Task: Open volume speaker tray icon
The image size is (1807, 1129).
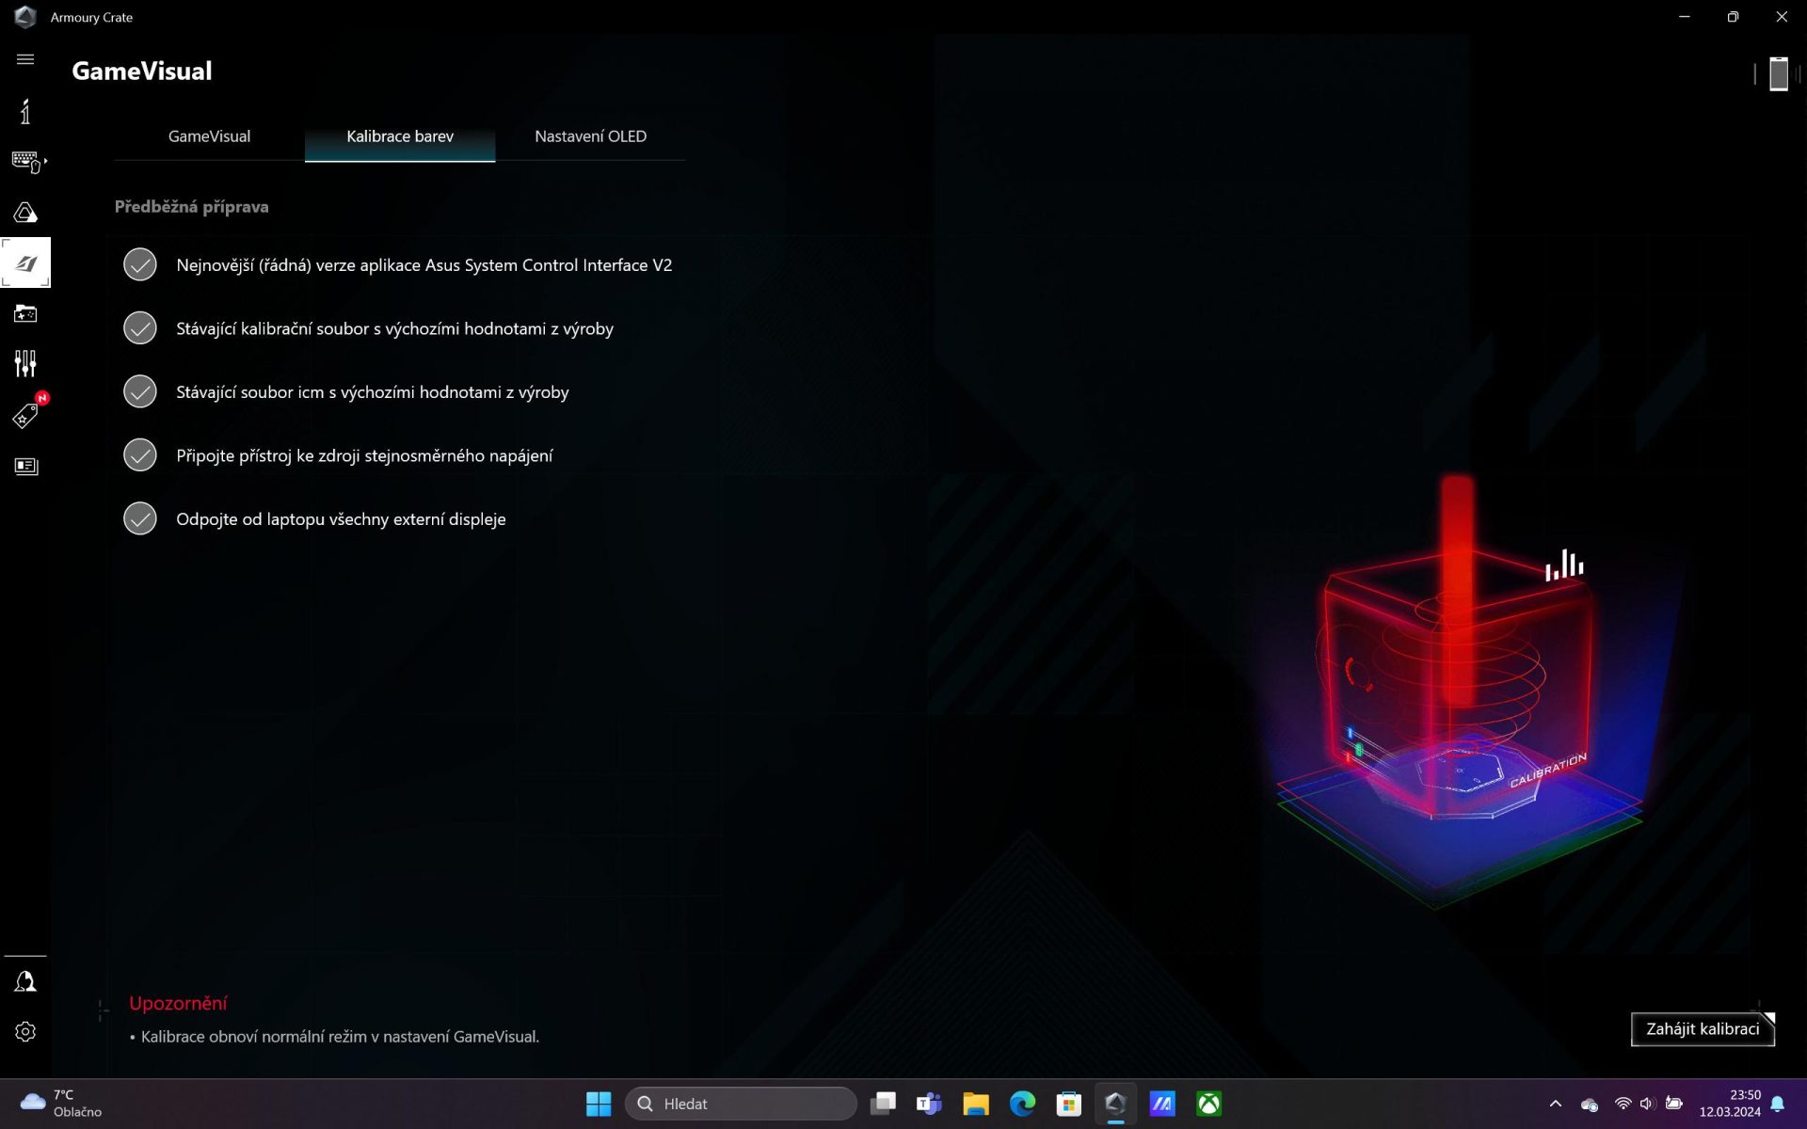Action: click(x=1647, y=1104)
